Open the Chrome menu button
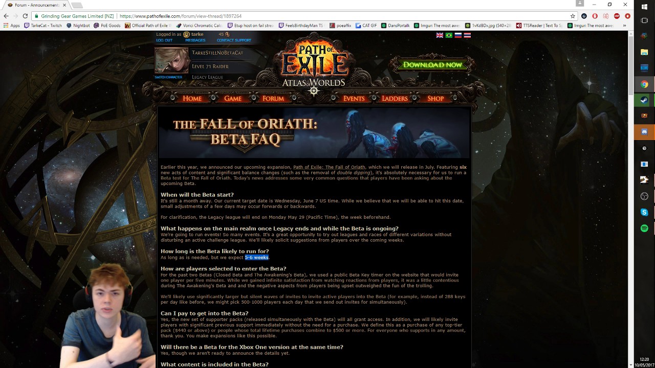This screenshot has height=368, width=655. pos(627,16)
